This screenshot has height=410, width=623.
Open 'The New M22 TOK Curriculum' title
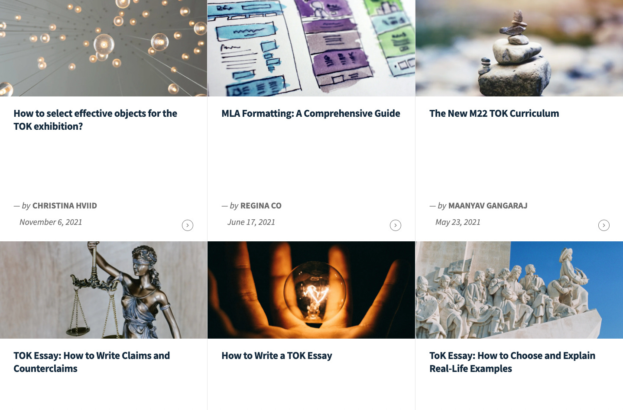click(x=494, y=113)
